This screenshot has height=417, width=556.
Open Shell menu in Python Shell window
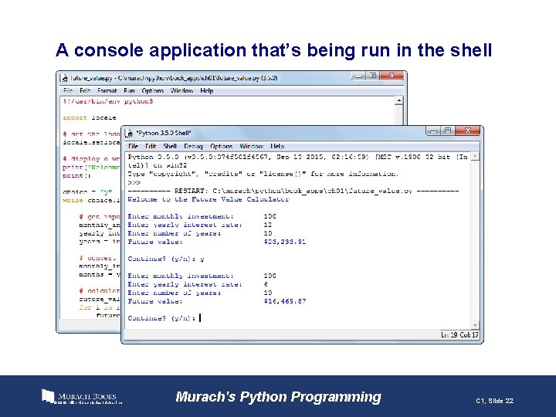point(170,146)
